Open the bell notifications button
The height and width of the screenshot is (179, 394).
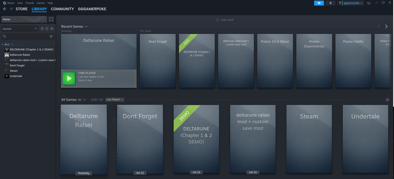click(331, 3)
